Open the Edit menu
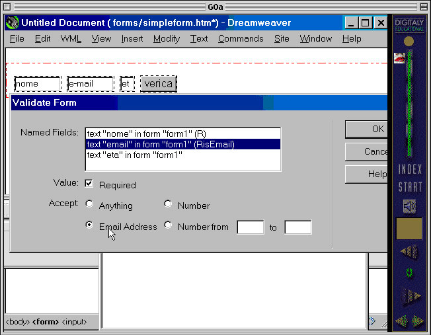 [x=42, y=39]
